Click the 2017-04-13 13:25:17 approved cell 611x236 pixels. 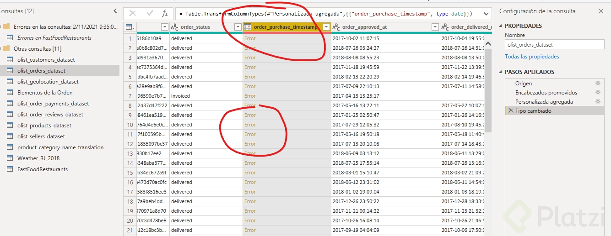tap(385, 96)
